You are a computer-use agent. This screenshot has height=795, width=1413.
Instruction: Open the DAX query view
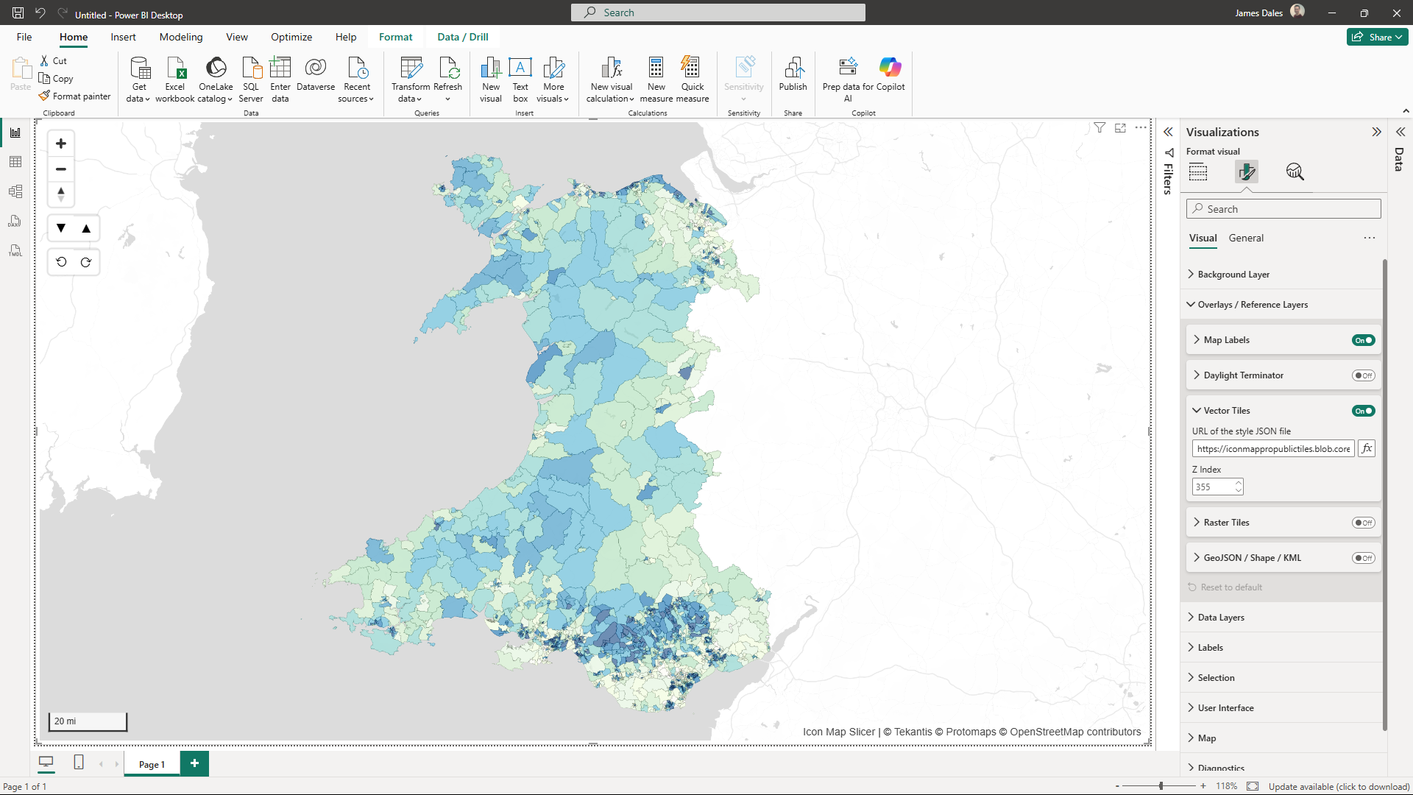(15, 221)
